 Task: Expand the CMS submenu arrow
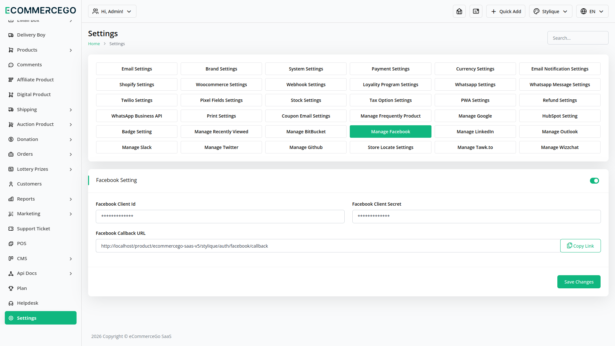pyautogui.click(x=71, y=259)
